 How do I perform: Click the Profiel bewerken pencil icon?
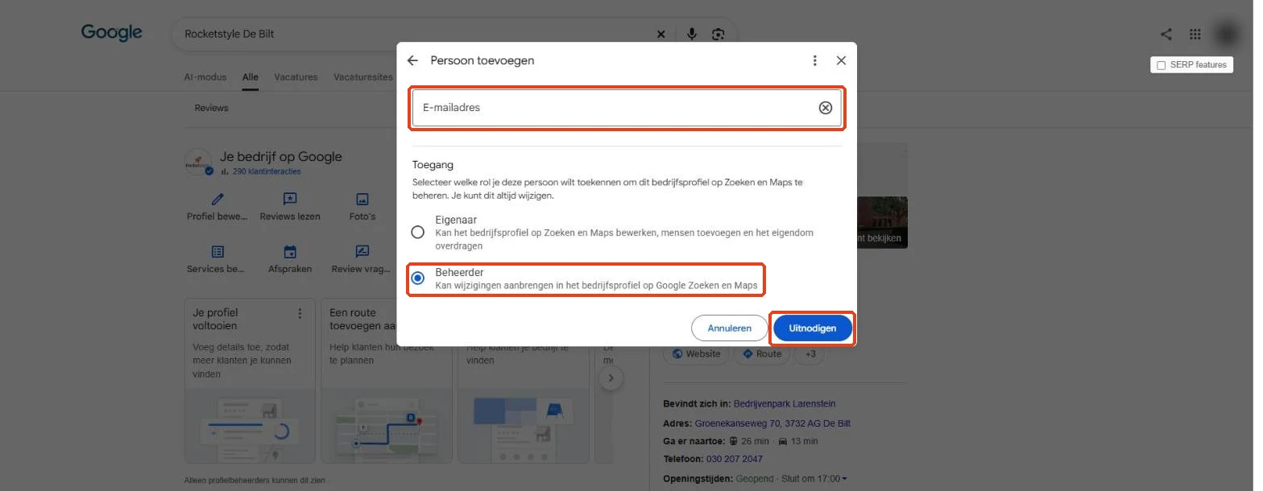217,199
